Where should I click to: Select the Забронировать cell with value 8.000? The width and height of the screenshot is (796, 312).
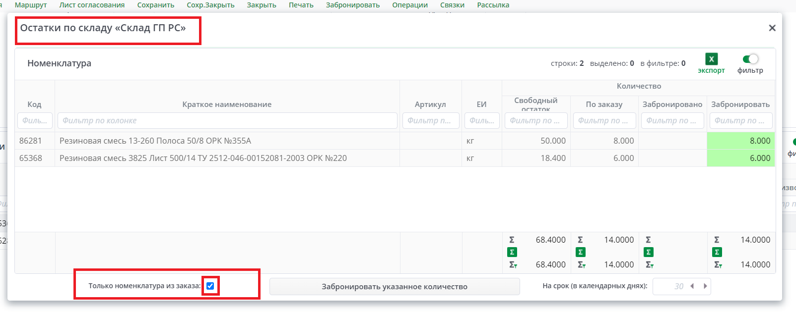(x=740, y=141)
